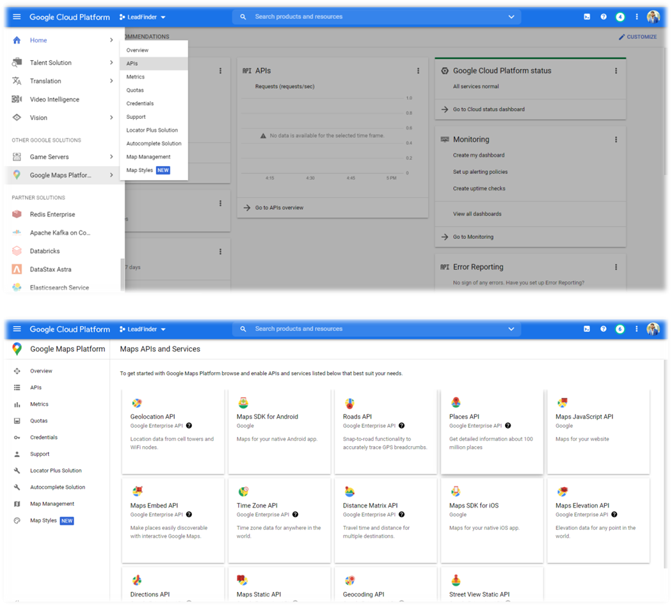Expand the Vision submenu arrow
Viewport: 672px width, 606px height.
111,118
